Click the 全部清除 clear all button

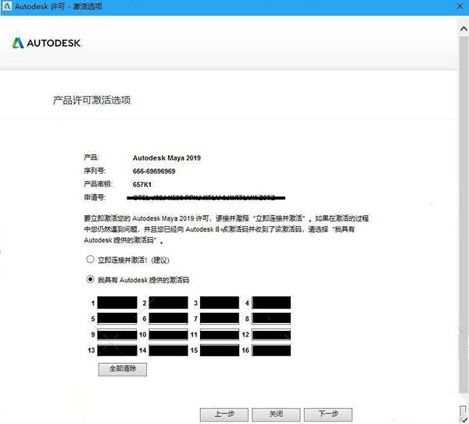(x=123, y=369)
